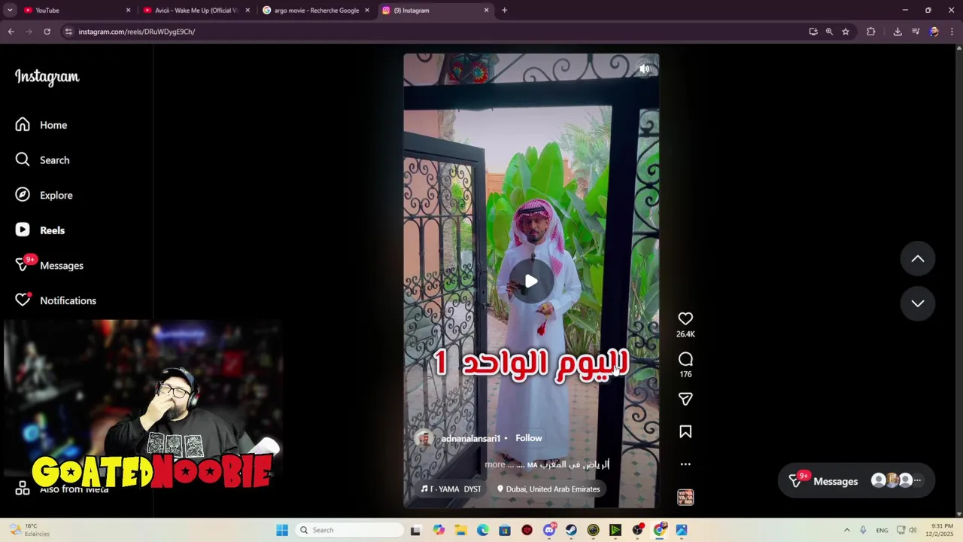Play the paused reel
The image size is (963, 542).
pyautogui.click(x=531, y=281)
